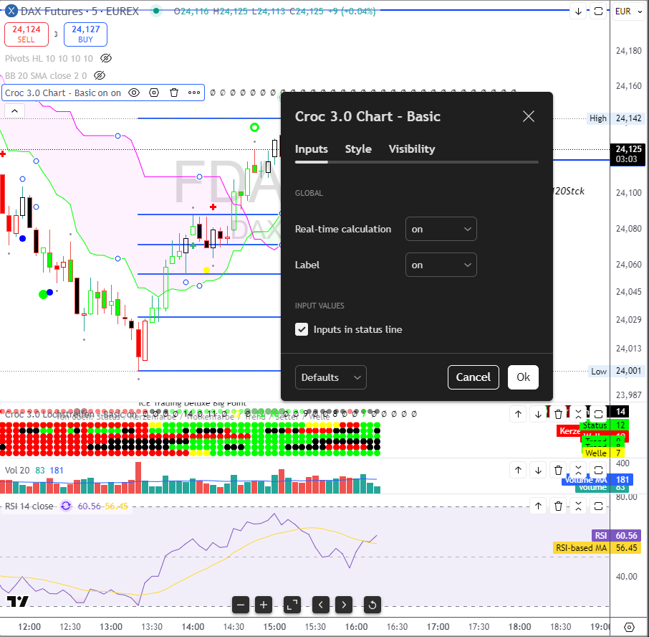Reset chart view with the circular arrow icon

[x=372, y=605]
